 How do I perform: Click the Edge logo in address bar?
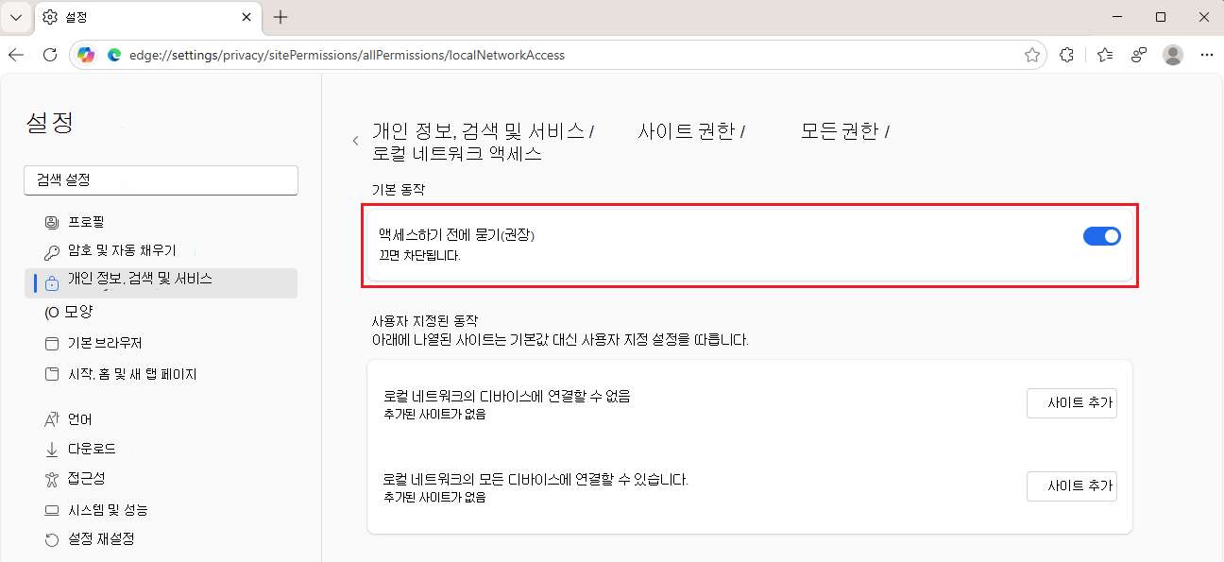(114, 55)
